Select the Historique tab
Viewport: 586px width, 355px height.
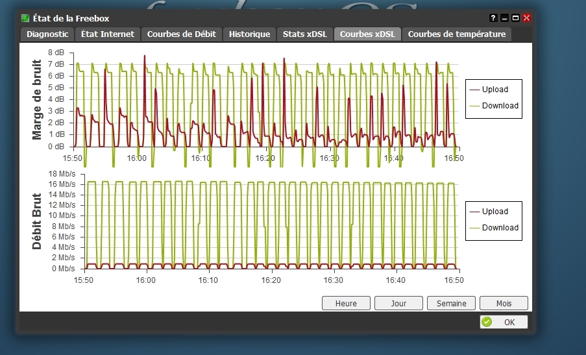pyautogui.click(x=250, y=34)
